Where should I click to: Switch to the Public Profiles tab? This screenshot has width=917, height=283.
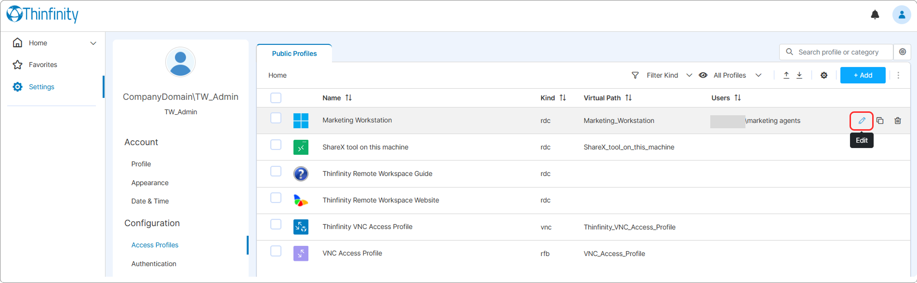coord(294,54)
